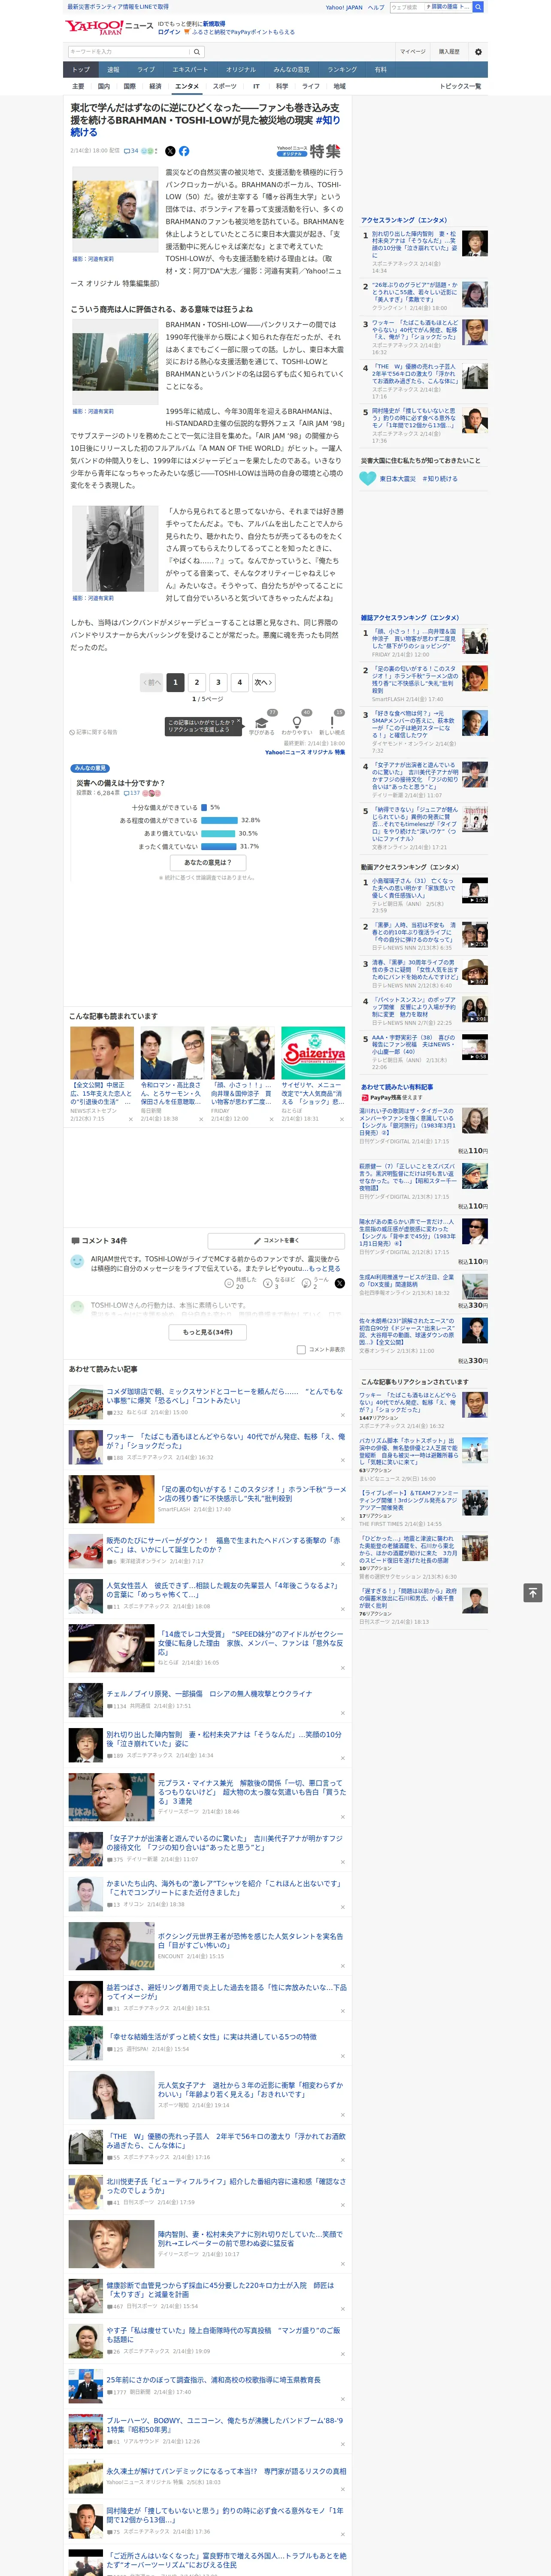Click the 次へ next page button
551x2576 pixels.
tap(263, 682)
